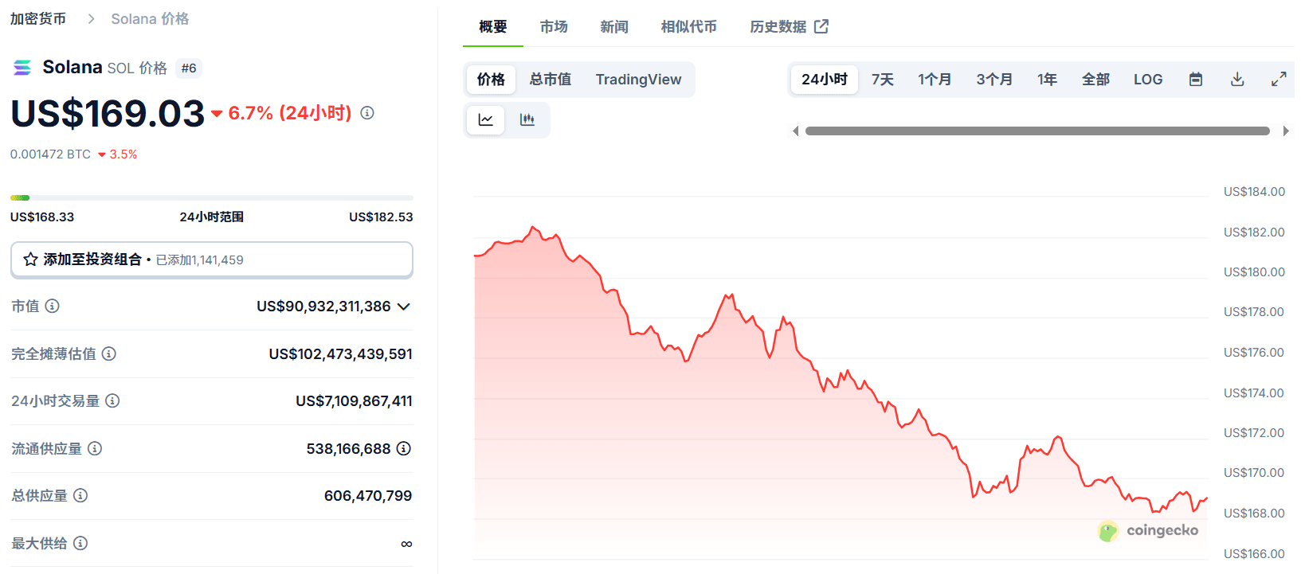Click the horizontal chart scrollbar thumb

click(x=1037, y=131)
